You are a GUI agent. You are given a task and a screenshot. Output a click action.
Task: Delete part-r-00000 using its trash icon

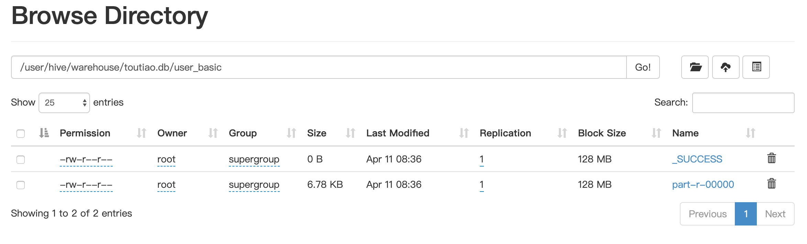772,184
